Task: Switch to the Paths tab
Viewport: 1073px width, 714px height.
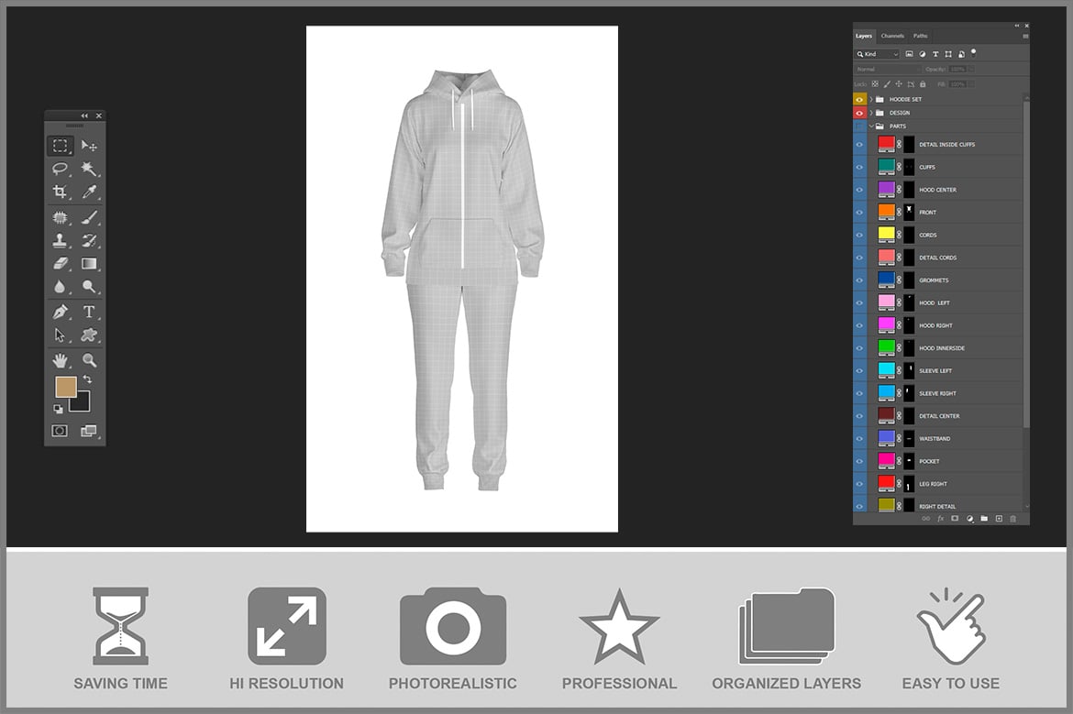Action: (921, 36)
